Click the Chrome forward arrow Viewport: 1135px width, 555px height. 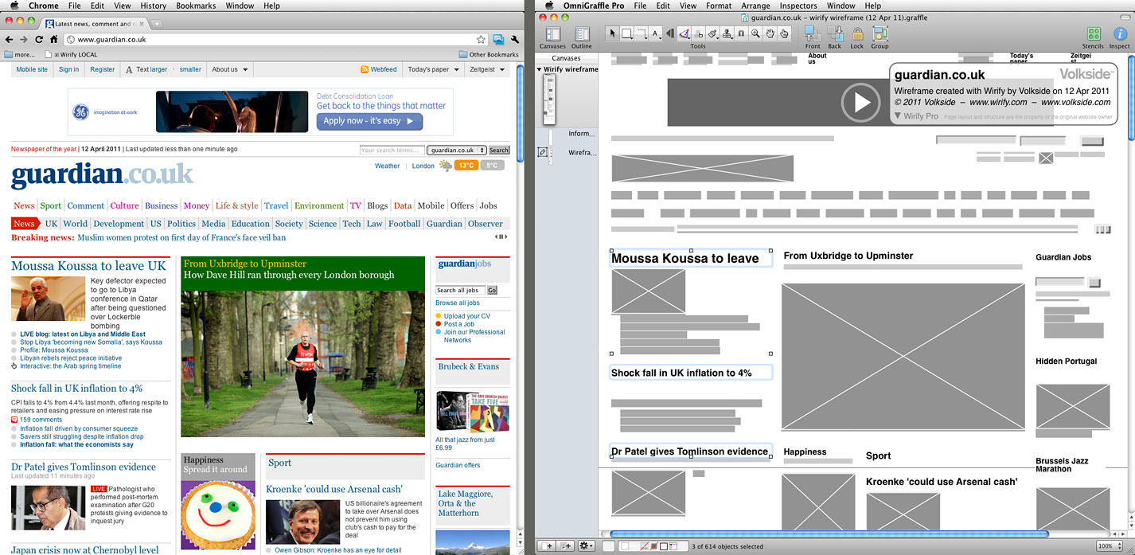[x=24, y=39]
